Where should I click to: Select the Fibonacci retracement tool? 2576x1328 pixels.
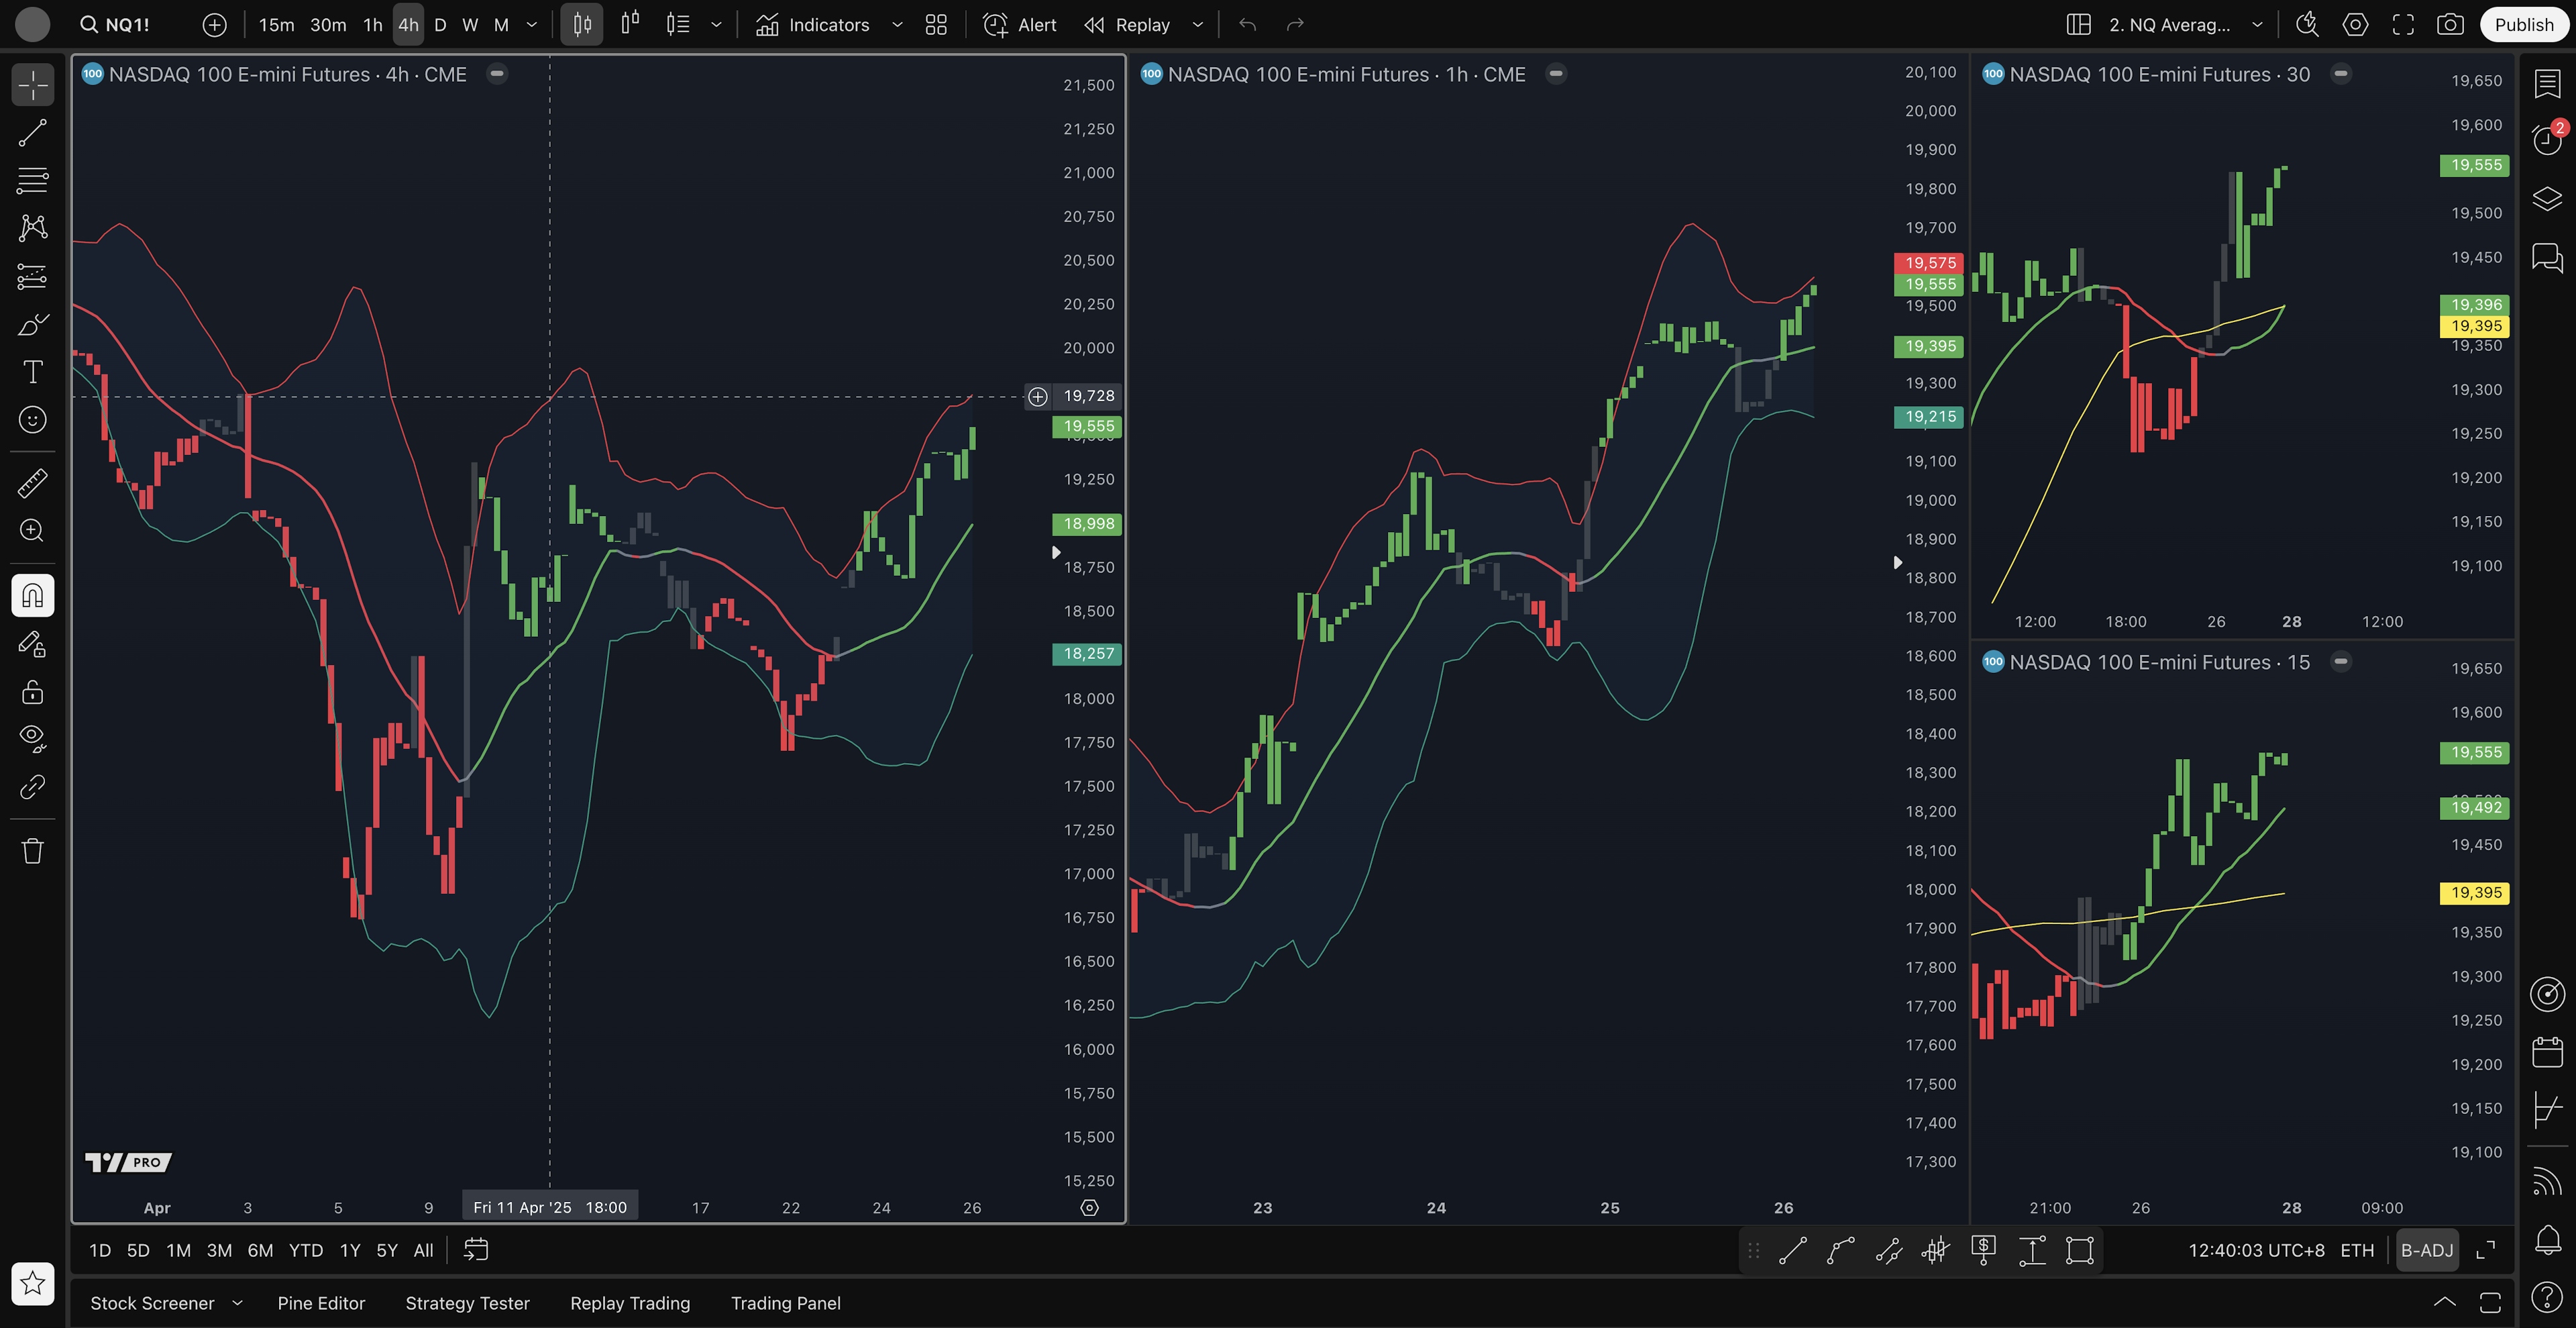[32, 181]
